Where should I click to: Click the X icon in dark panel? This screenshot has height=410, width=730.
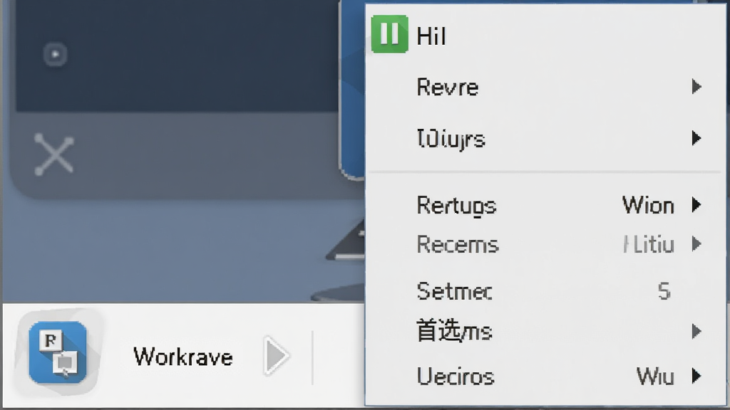pos(54,154)
